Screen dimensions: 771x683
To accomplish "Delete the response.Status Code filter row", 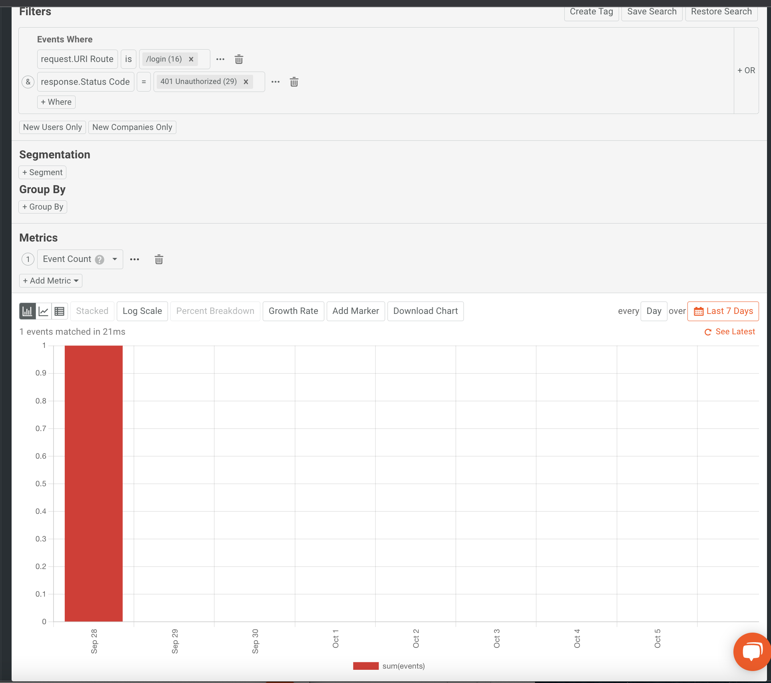I will click(x=294, y=82).
